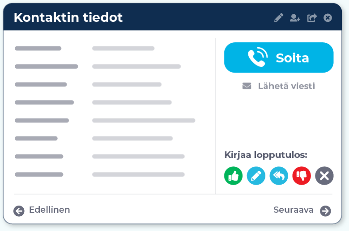The image size is (349, 231).
Task: Close the Kontaktin tiedot card
Action: (328, 18)
